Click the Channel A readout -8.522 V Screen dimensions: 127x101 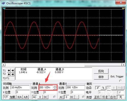[x=41, y=72]
